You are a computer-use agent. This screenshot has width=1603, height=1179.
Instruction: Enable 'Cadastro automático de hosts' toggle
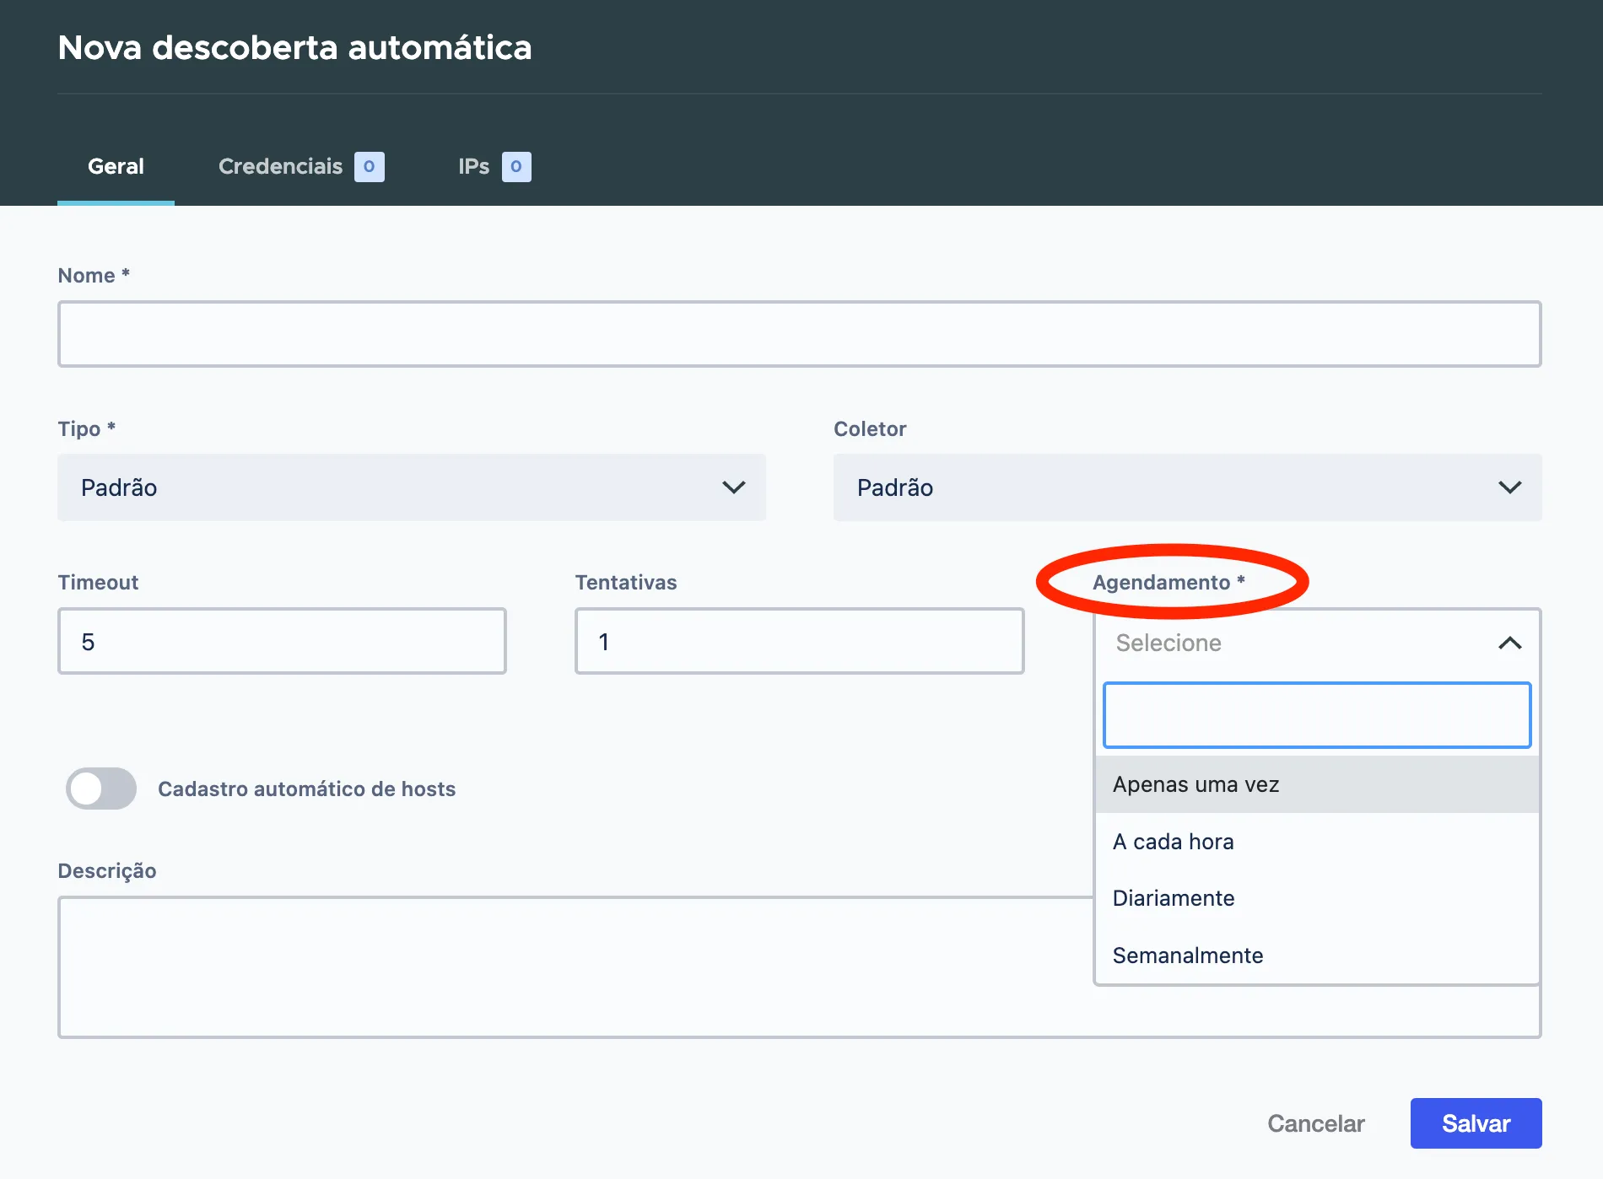[101, 789]
